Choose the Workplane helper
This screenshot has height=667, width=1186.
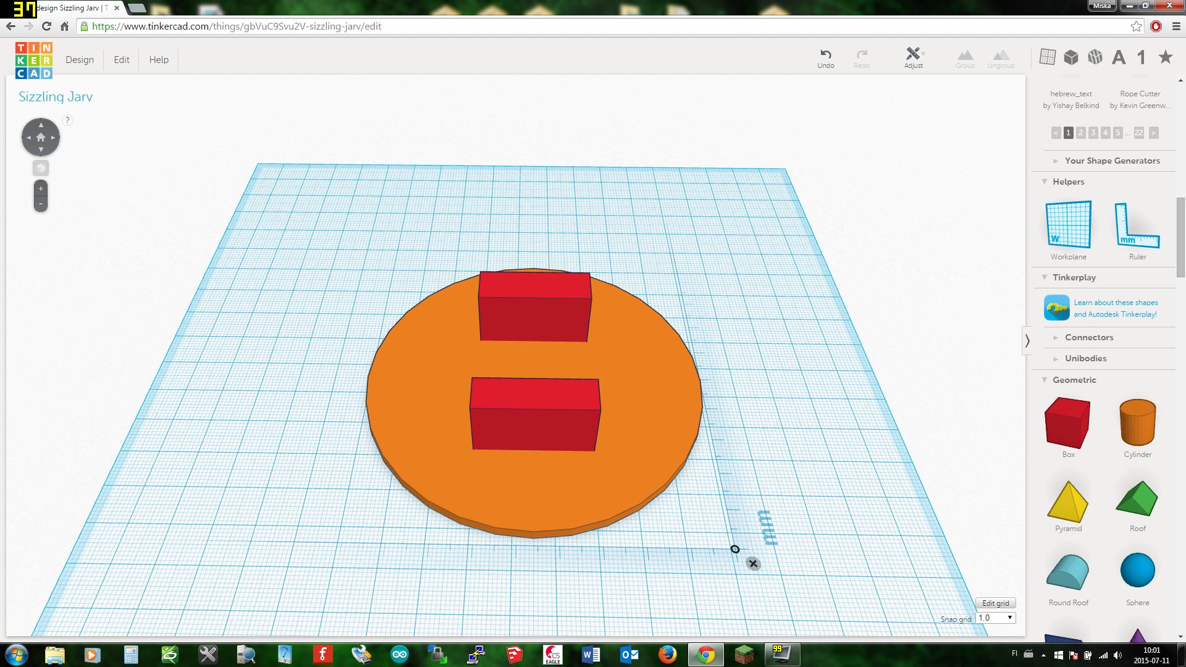pyautogui.click(x=1068, y=225)
